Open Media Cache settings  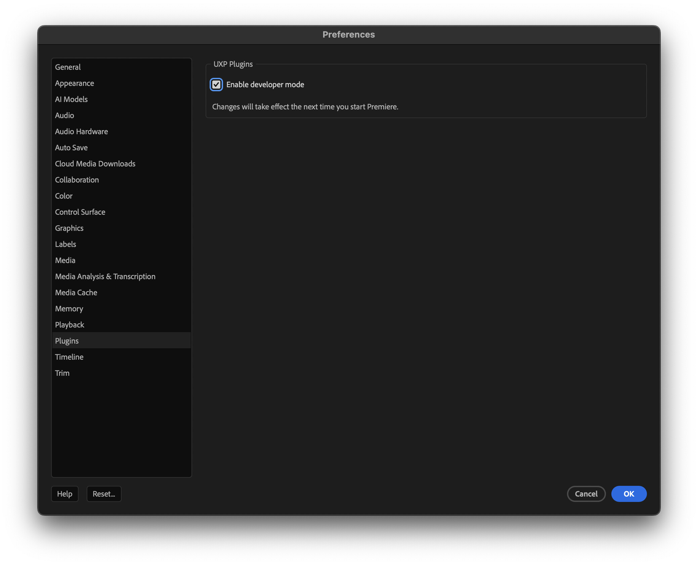(x=76, y=293)
